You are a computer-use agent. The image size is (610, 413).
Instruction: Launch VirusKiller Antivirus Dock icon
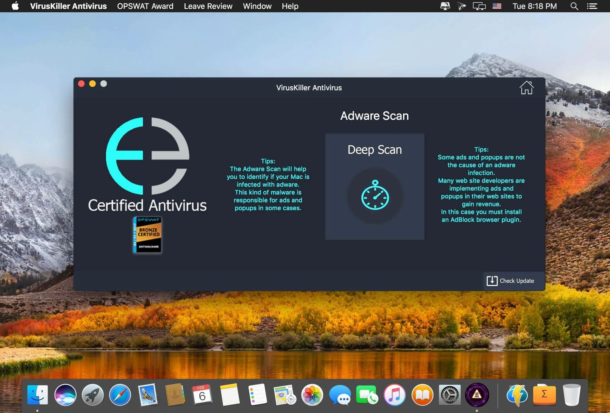coord(477,395)
